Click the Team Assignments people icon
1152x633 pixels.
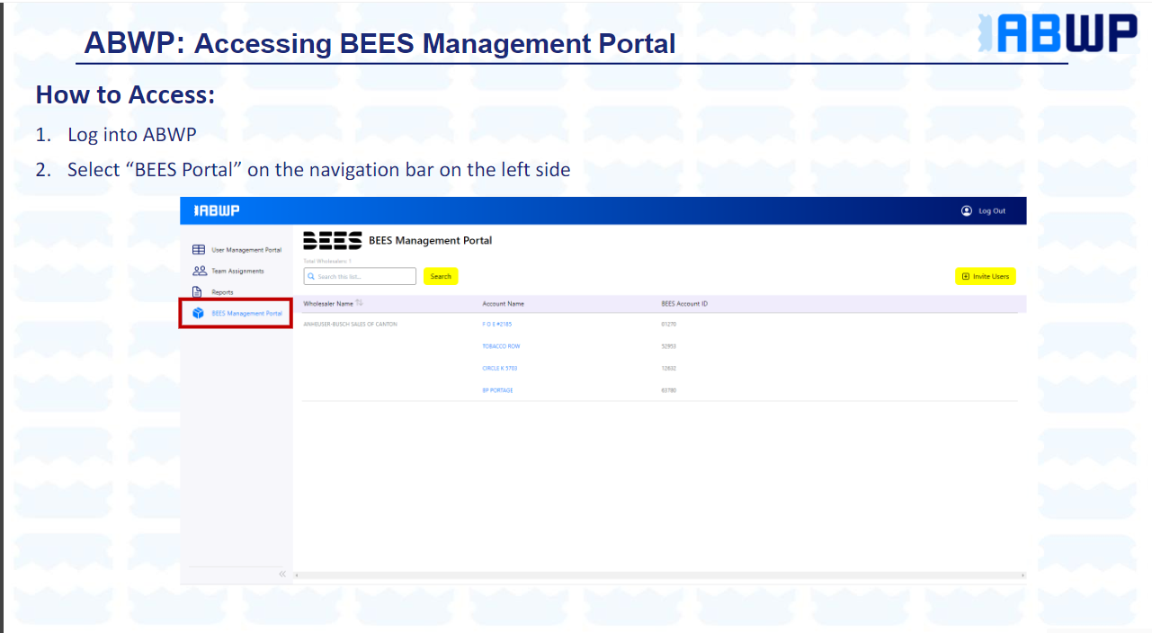199,271
